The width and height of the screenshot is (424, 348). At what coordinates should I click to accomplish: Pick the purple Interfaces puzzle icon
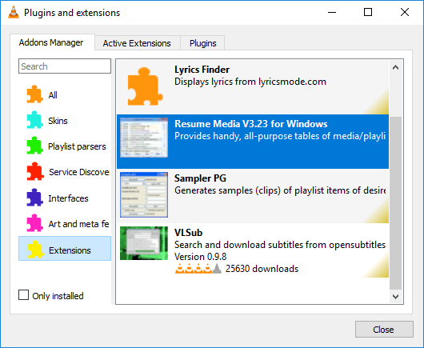click(x=34, y=198)
